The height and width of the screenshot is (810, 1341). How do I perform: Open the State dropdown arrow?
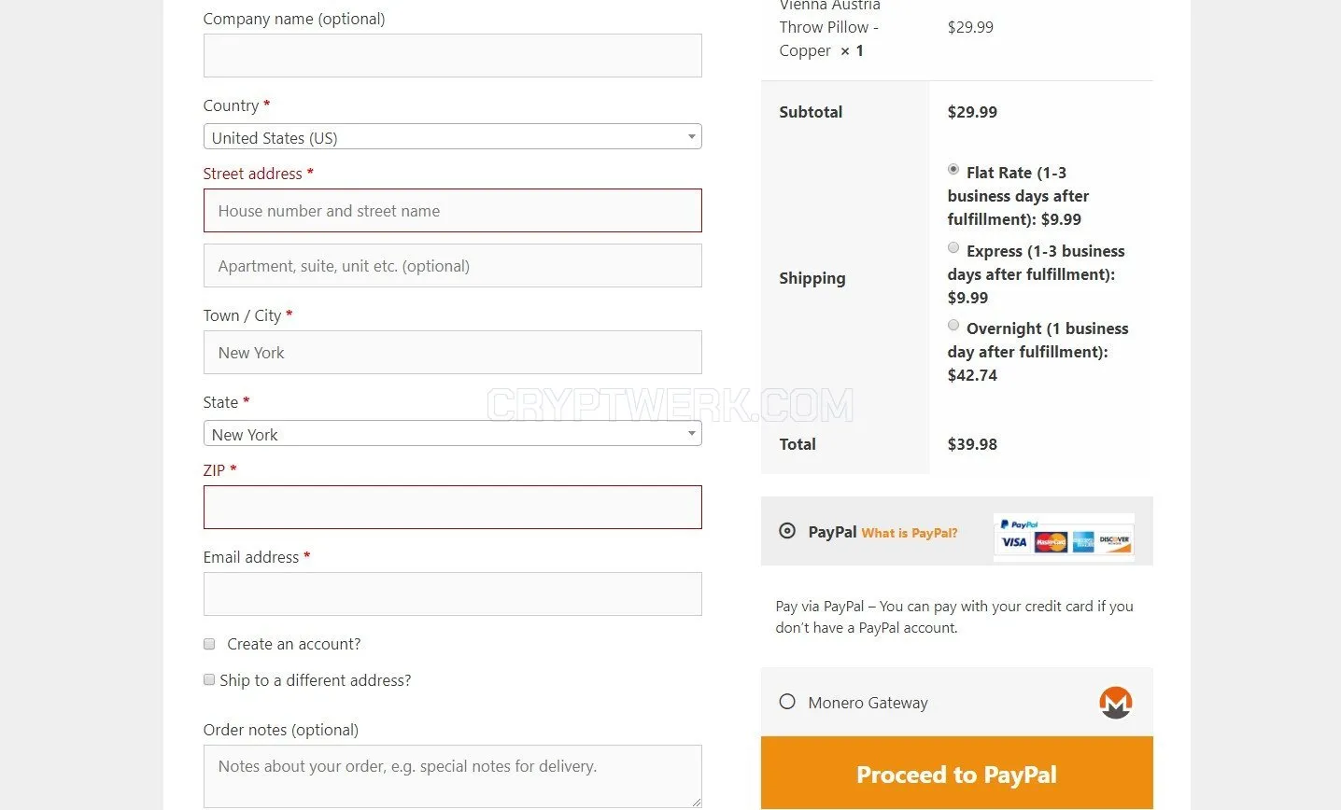(691, 434)
